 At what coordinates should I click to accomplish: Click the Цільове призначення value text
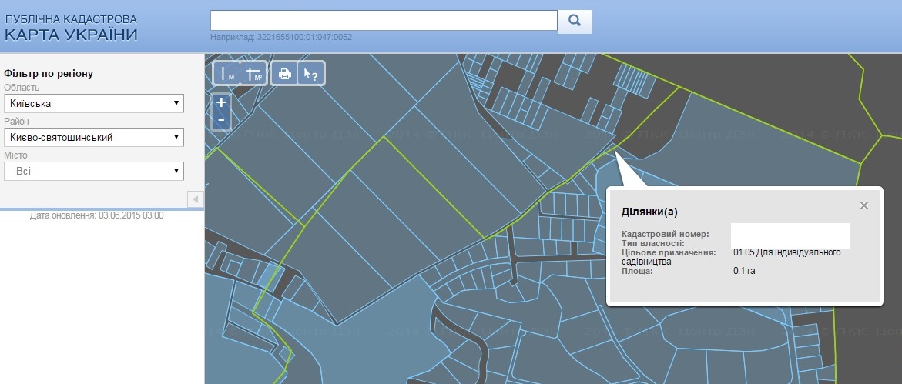[x=787, y=252]
